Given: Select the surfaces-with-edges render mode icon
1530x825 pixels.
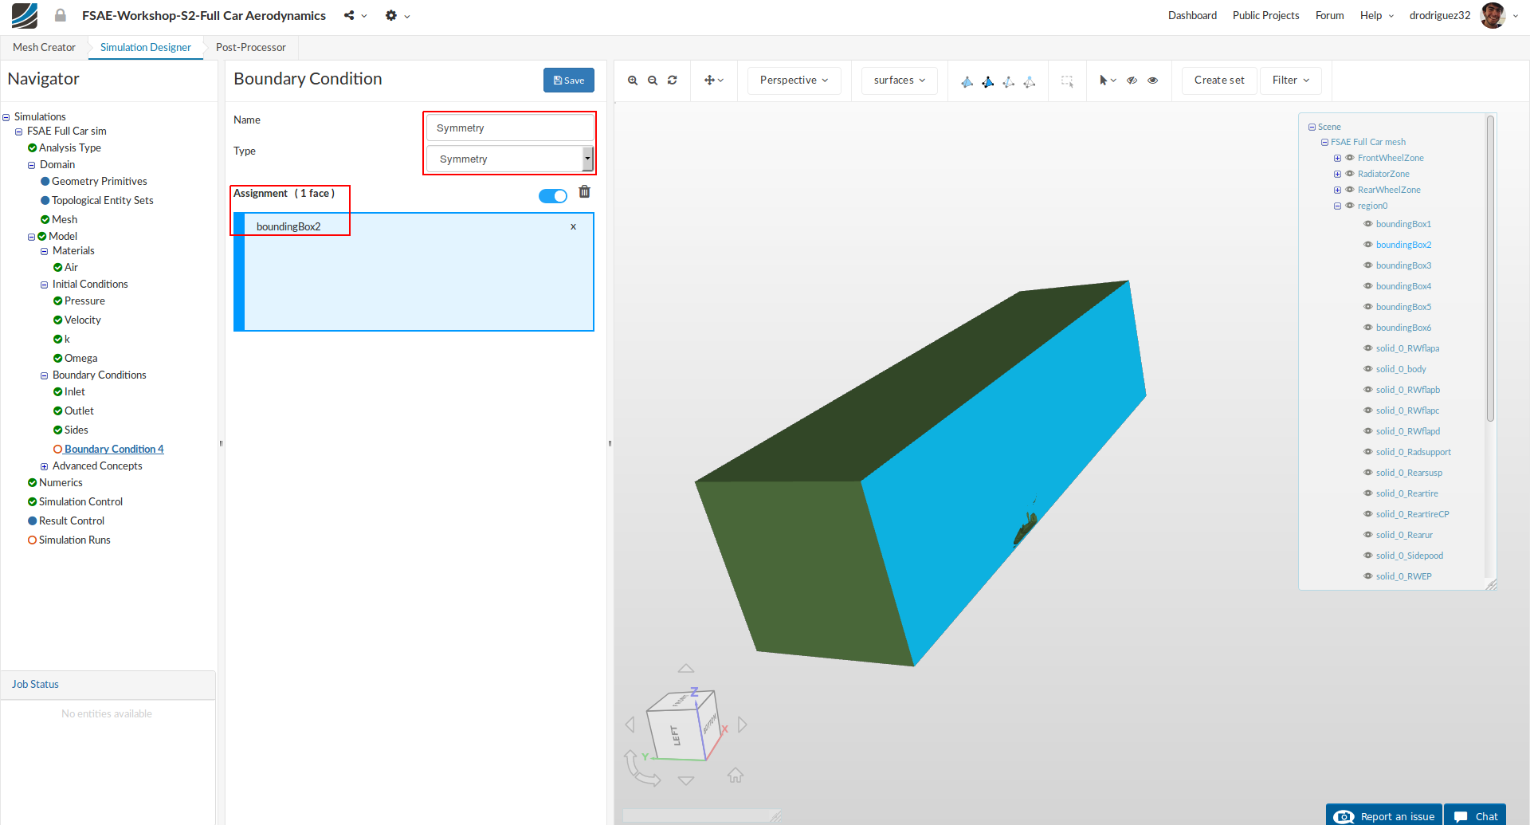Looking at the screenshot, I should pyautogui.click(x=988, y=81).
